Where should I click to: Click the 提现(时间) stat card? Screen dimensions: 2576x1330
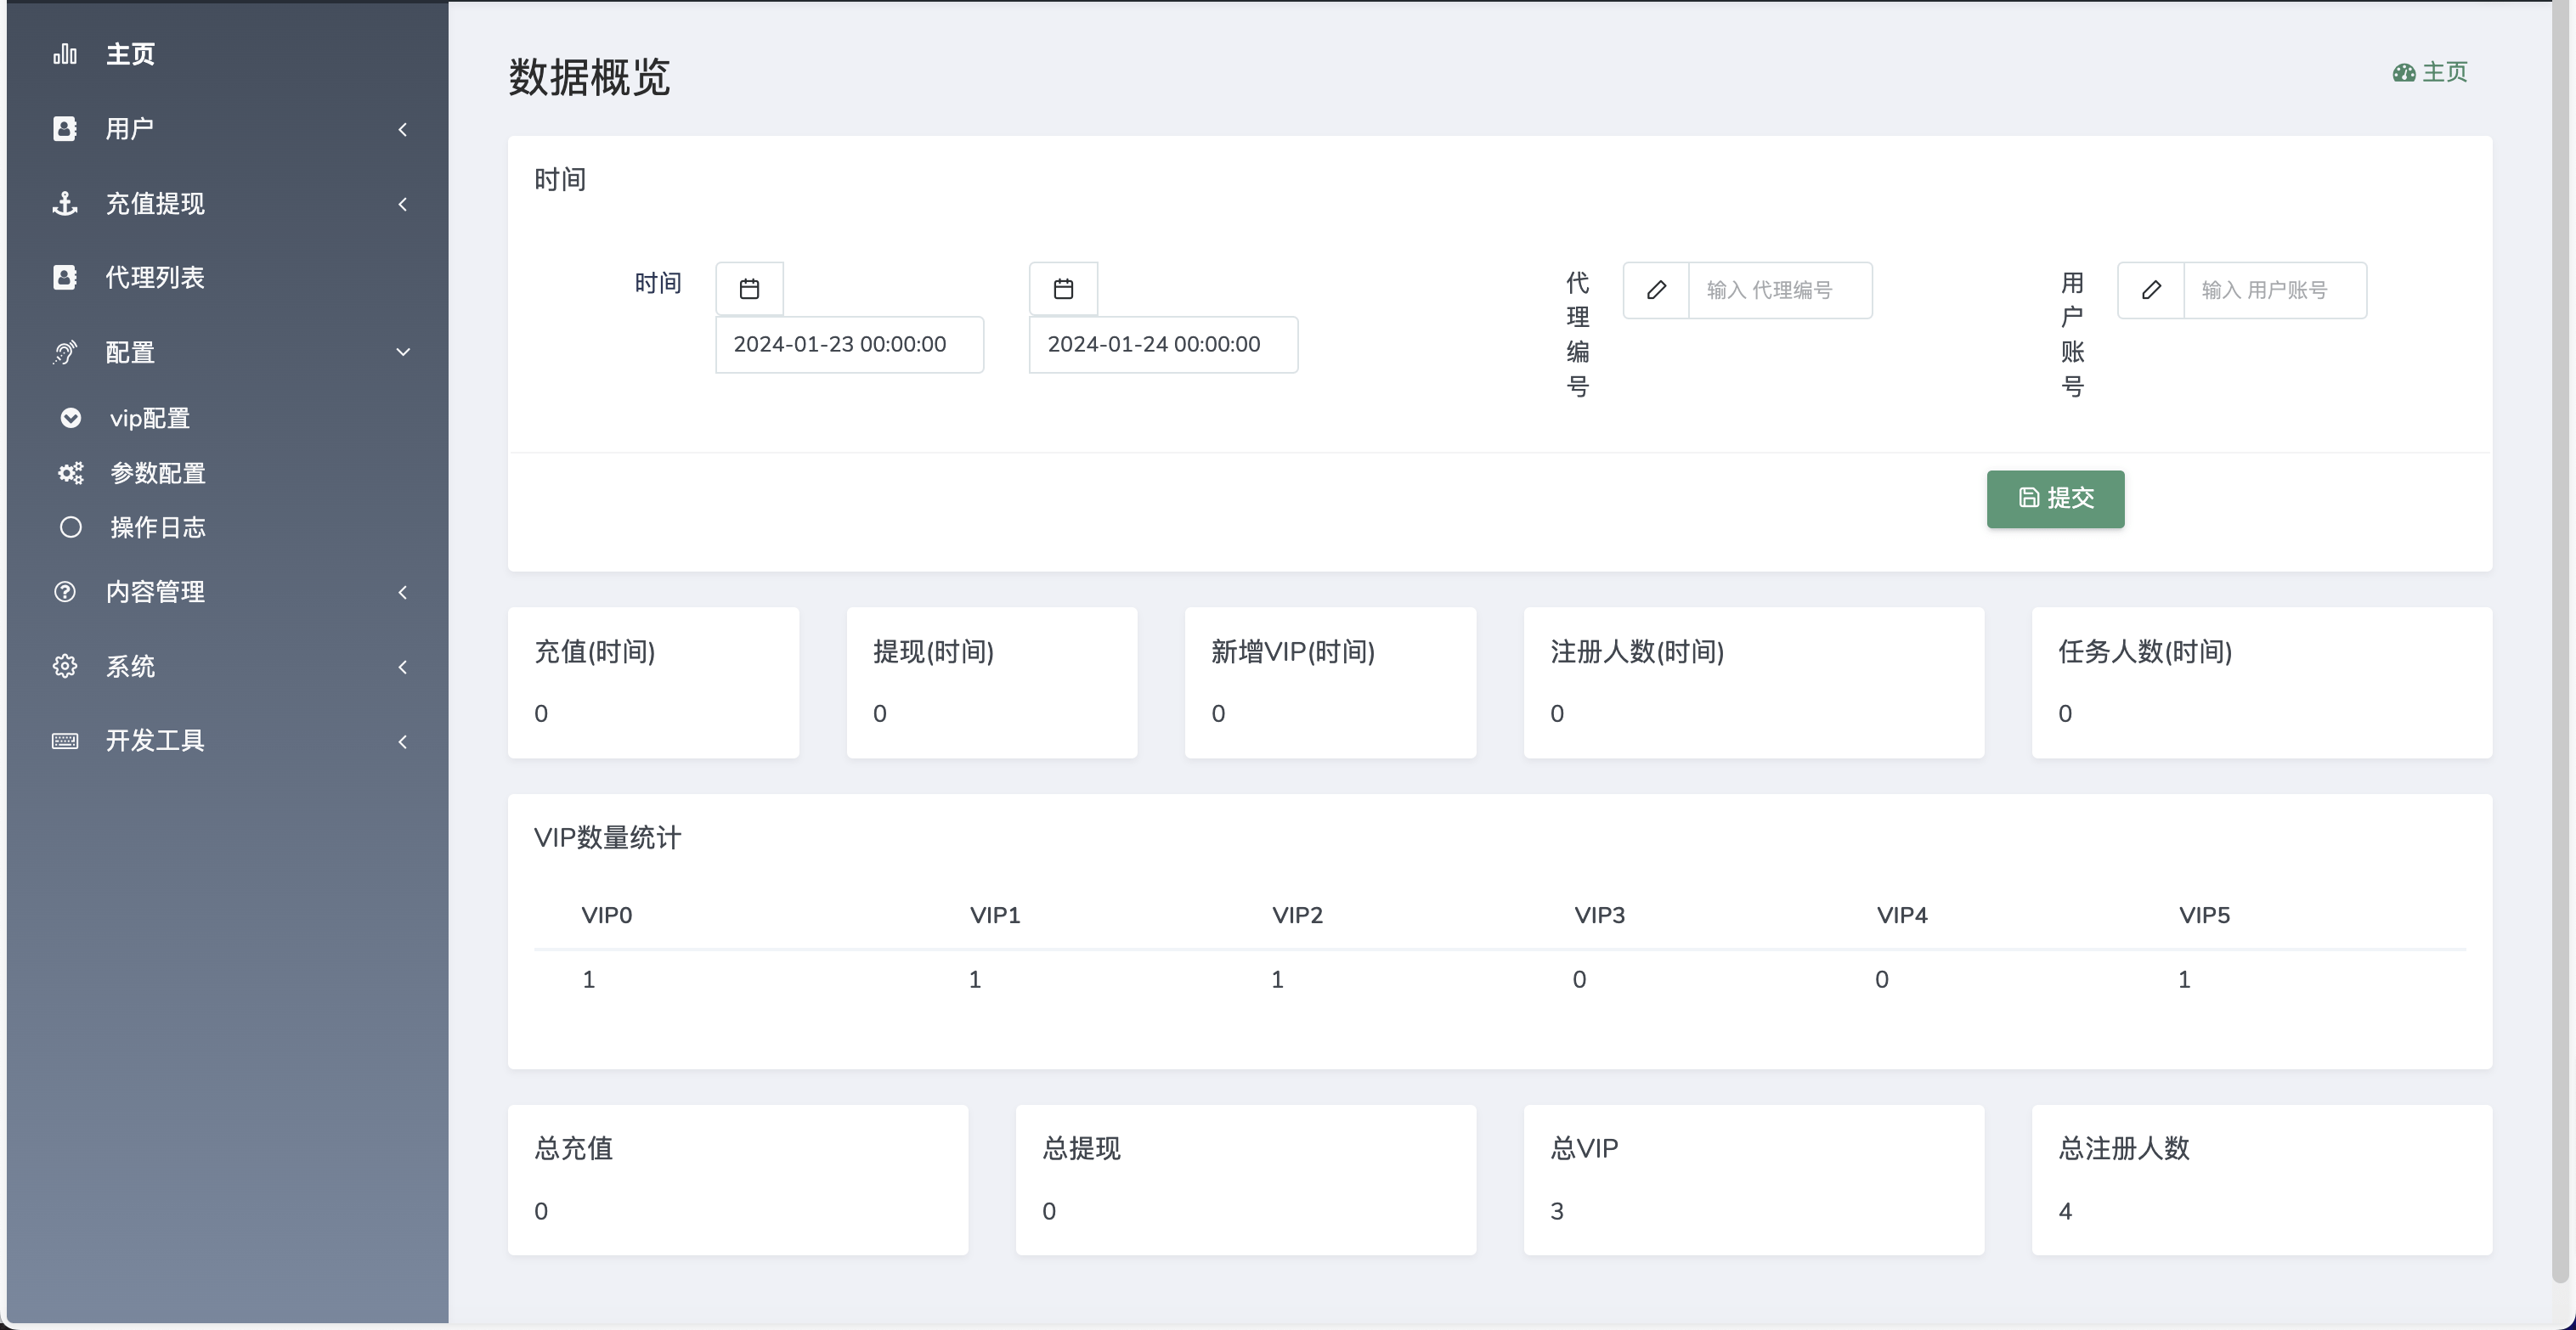click(992, 682)
